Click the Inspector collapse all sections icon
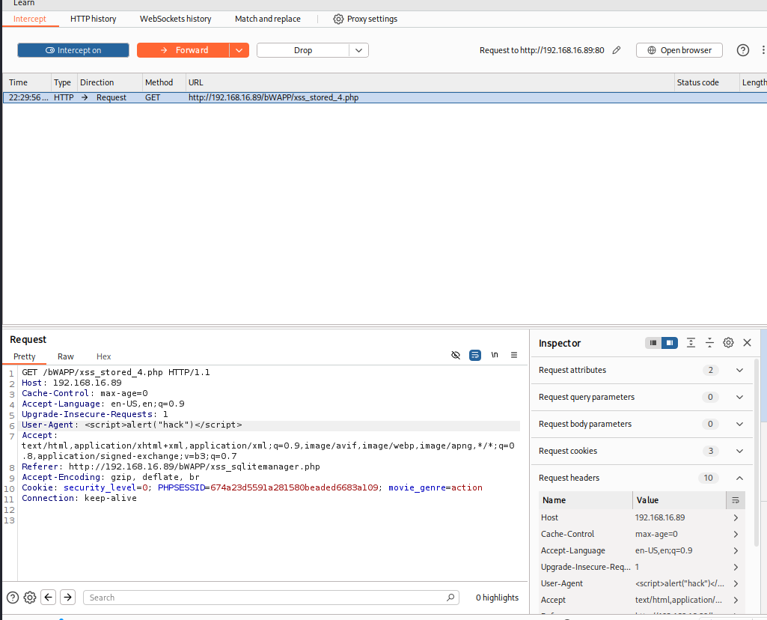 click(x=710, y=343)
